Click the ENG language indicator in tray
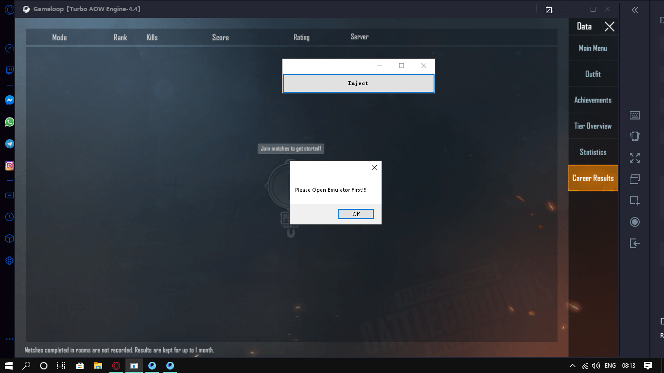 [x=611, y=366]
